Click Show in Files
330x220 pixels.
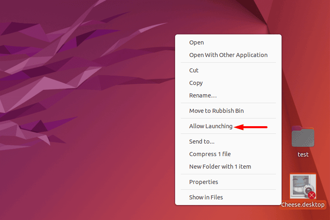(x=206, y=197)
